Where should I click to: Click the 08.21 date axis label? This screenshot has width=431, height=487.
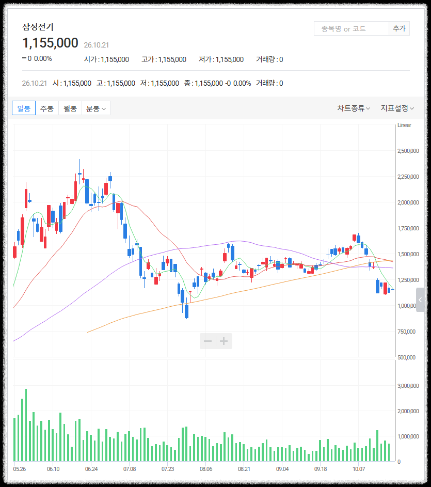[244, 469]
